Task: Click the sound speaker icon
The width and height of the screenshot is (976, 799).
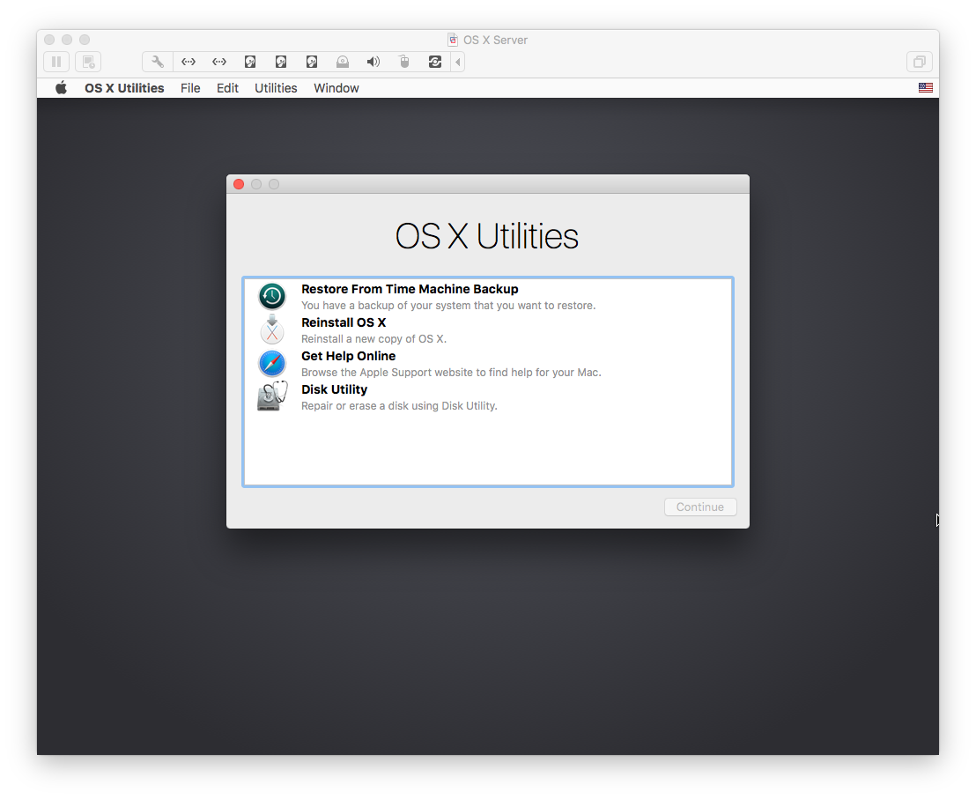Action: (373, 62)
